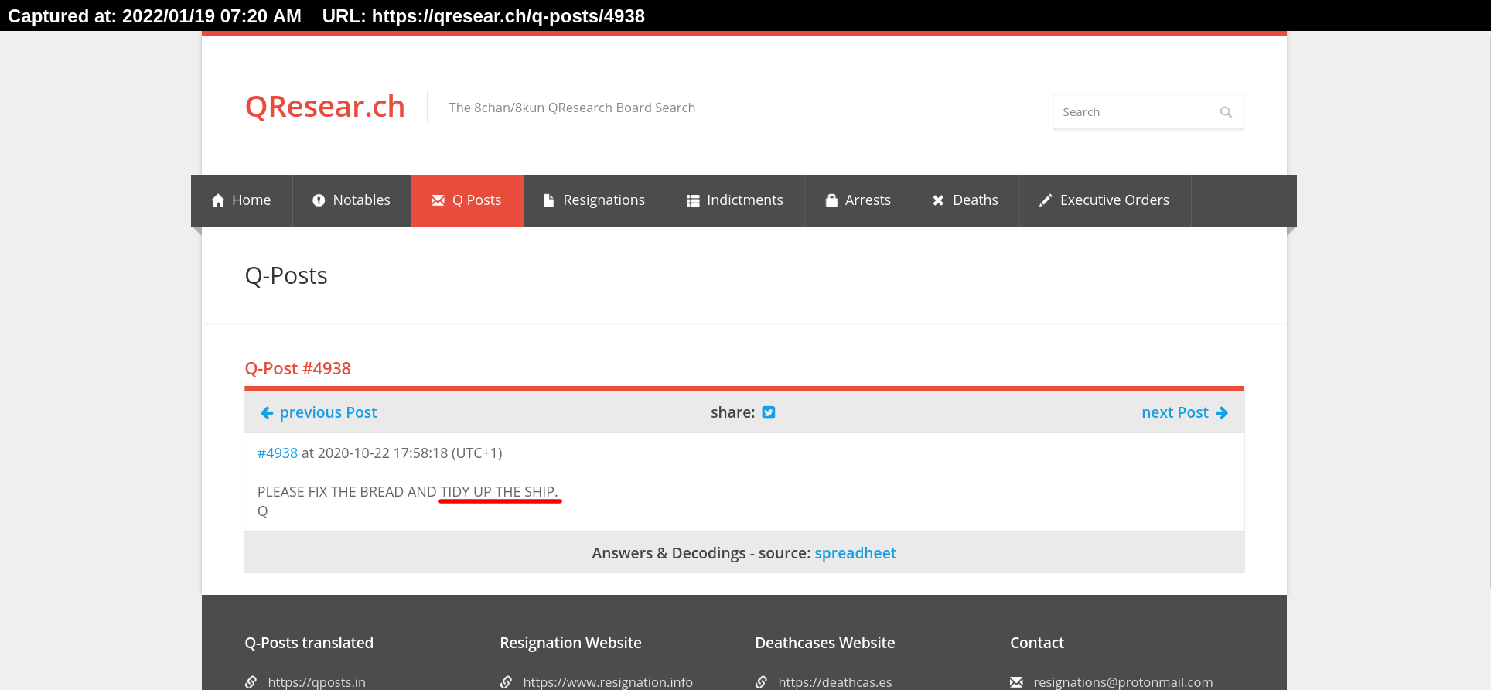Click the right arrow beside next Post
The width and height of the screenshot is (1491, 690).
(x=1222, y=413)
